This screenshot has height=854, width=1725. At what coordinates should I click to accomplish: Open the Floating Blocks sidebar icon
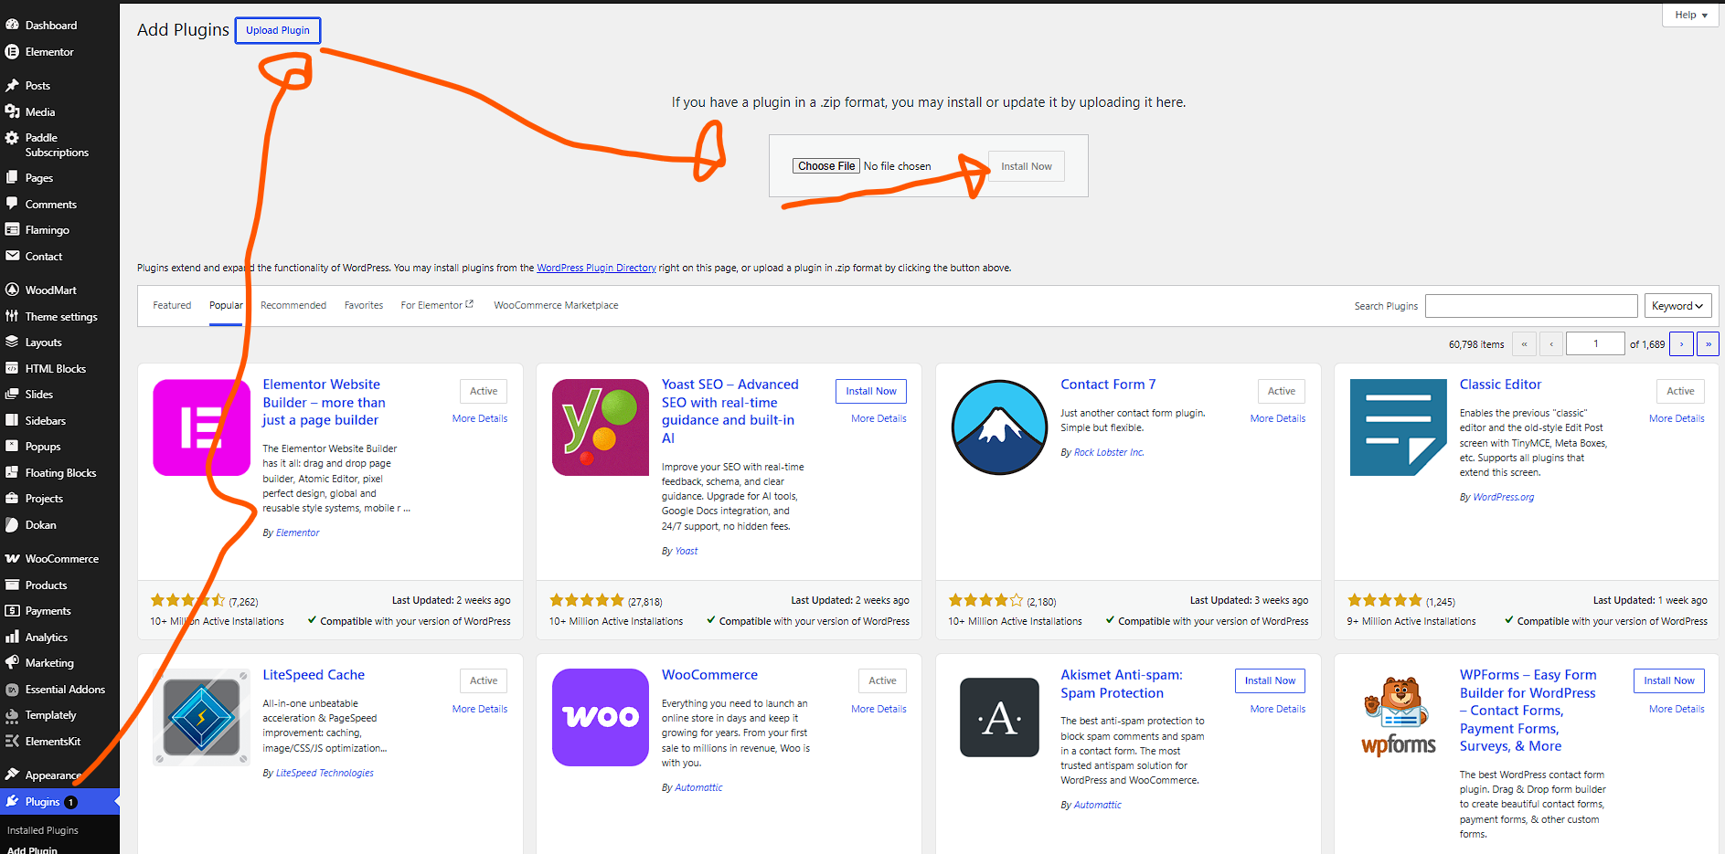pyautogui.click(x=12, y=472)
